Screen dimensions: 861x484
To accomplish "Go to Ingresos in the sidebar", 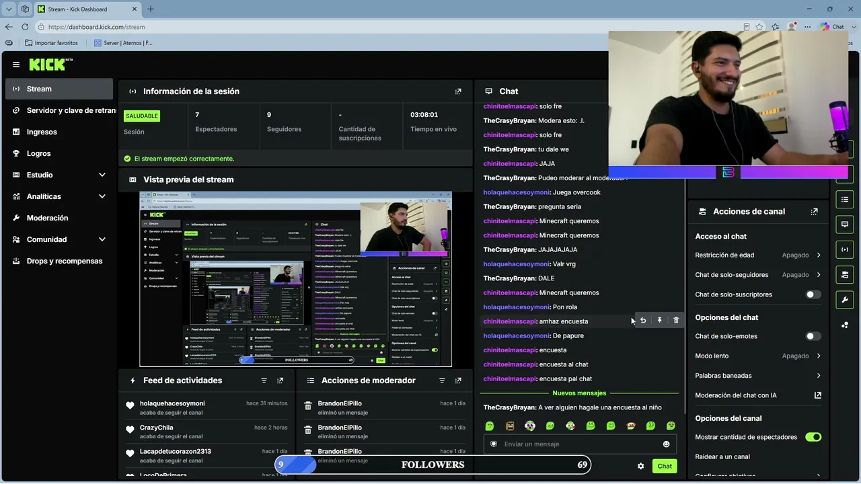I will click(x=59, y=132).
